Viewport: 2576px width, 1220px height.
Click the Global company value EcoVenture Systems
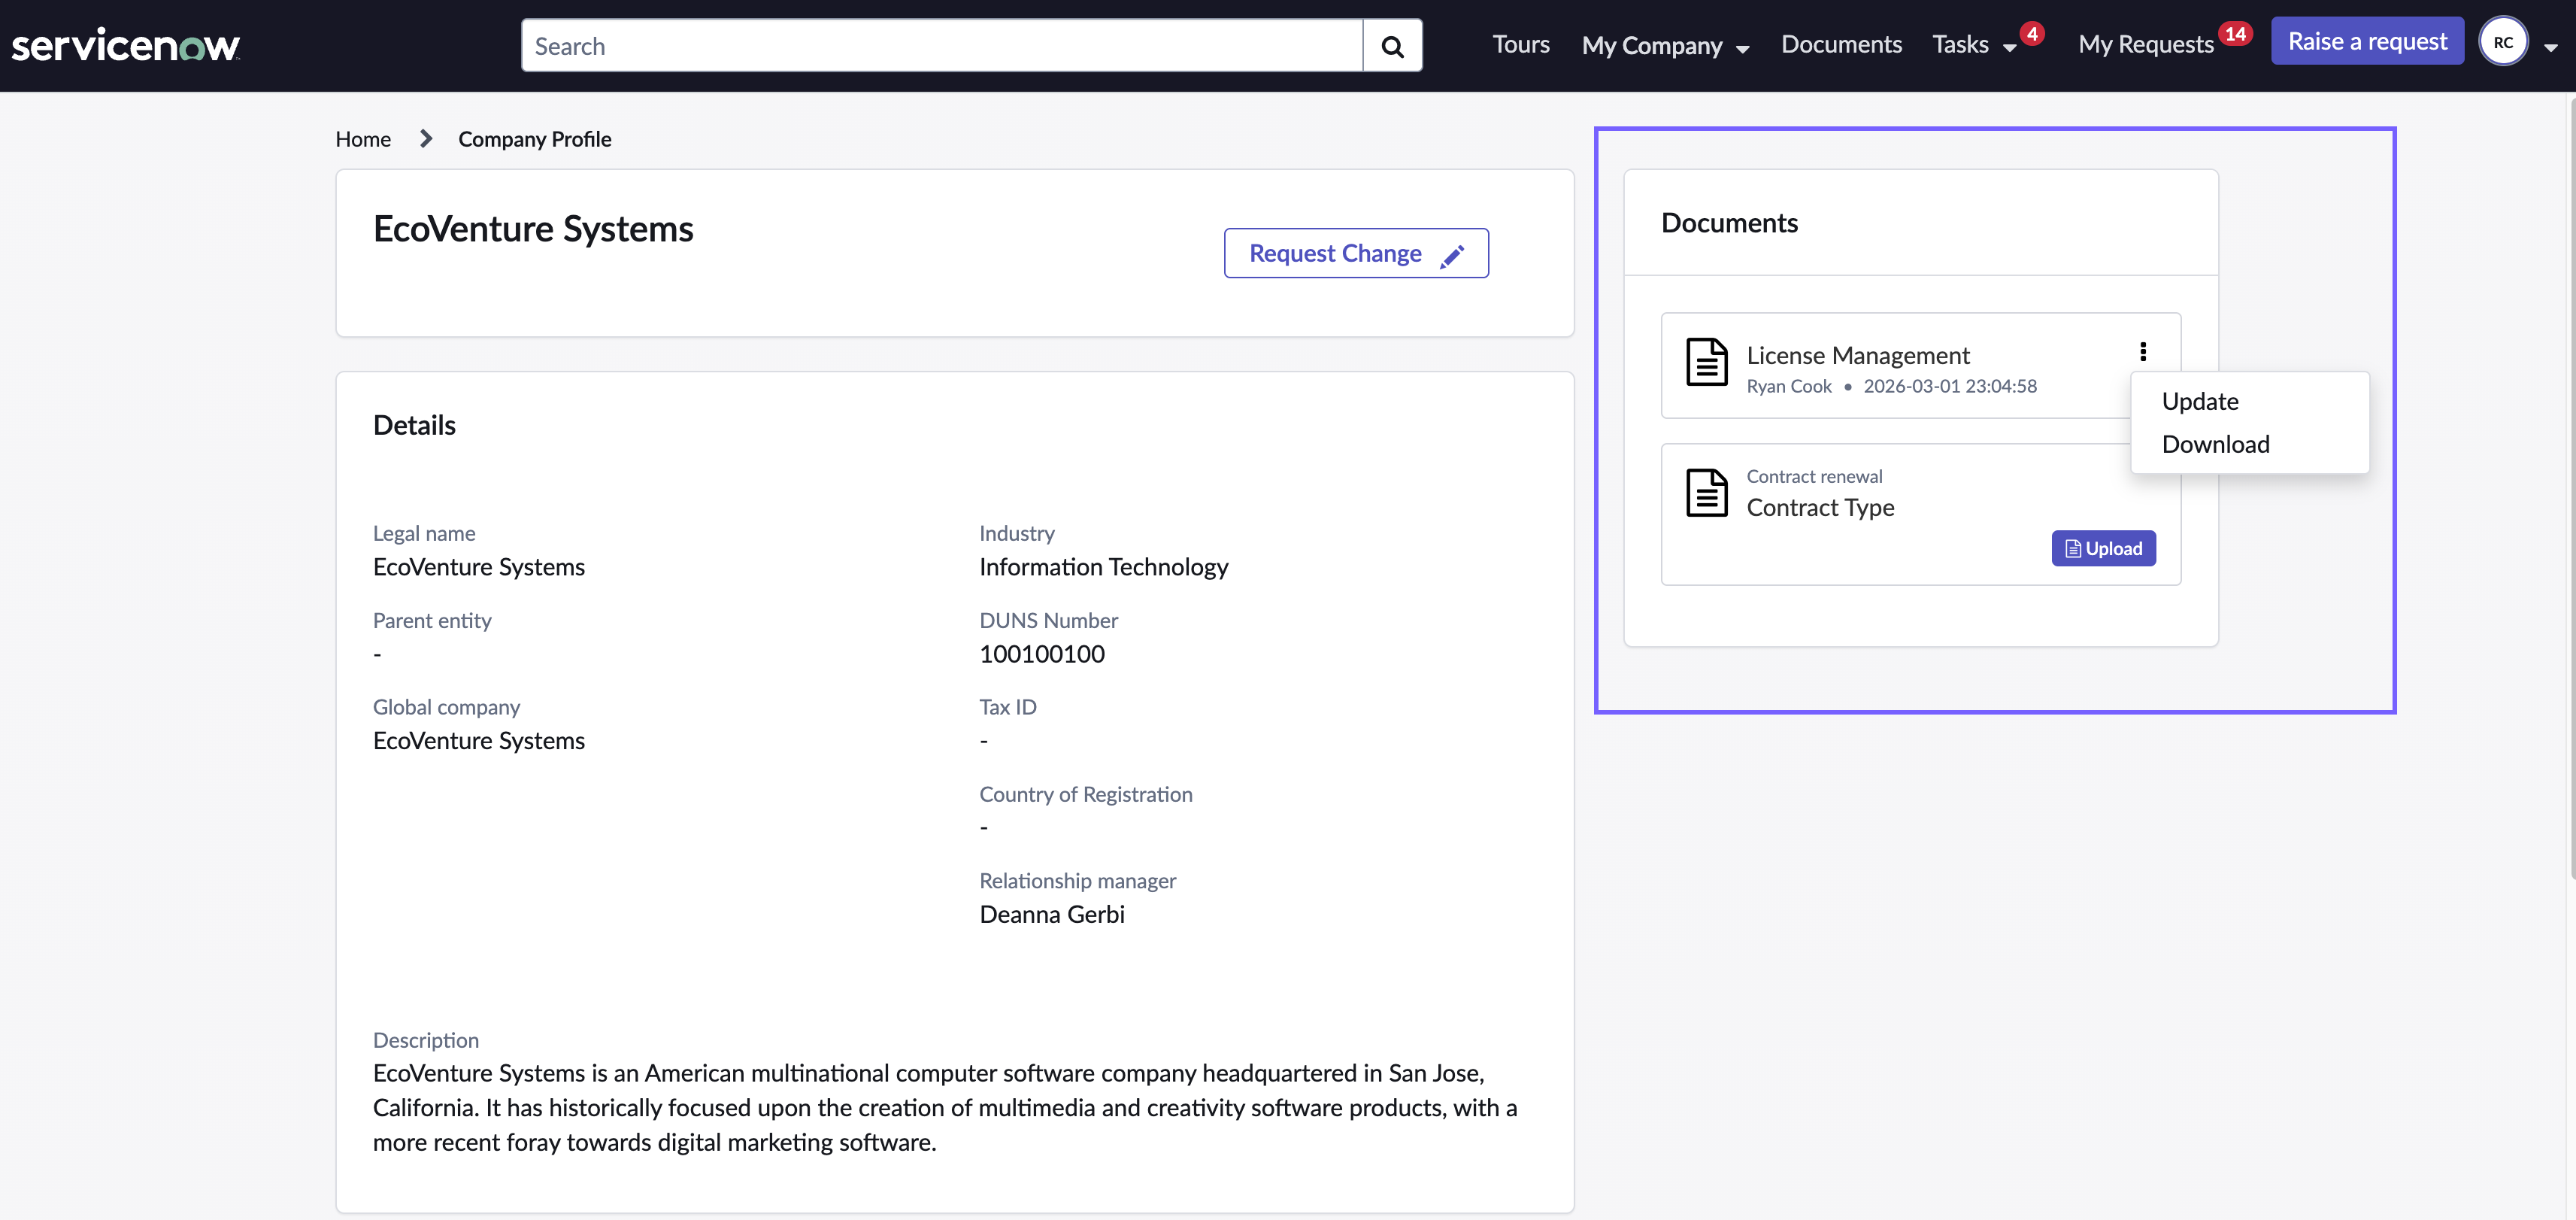click(x=479, y=741)
